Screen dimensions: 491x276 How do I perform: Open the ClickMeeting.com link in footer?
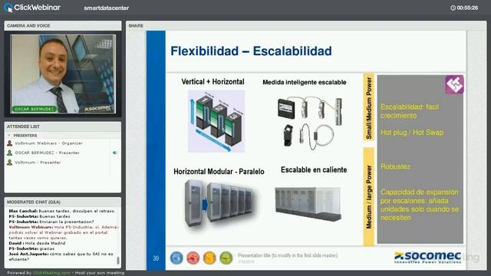(x=51, y=273)
